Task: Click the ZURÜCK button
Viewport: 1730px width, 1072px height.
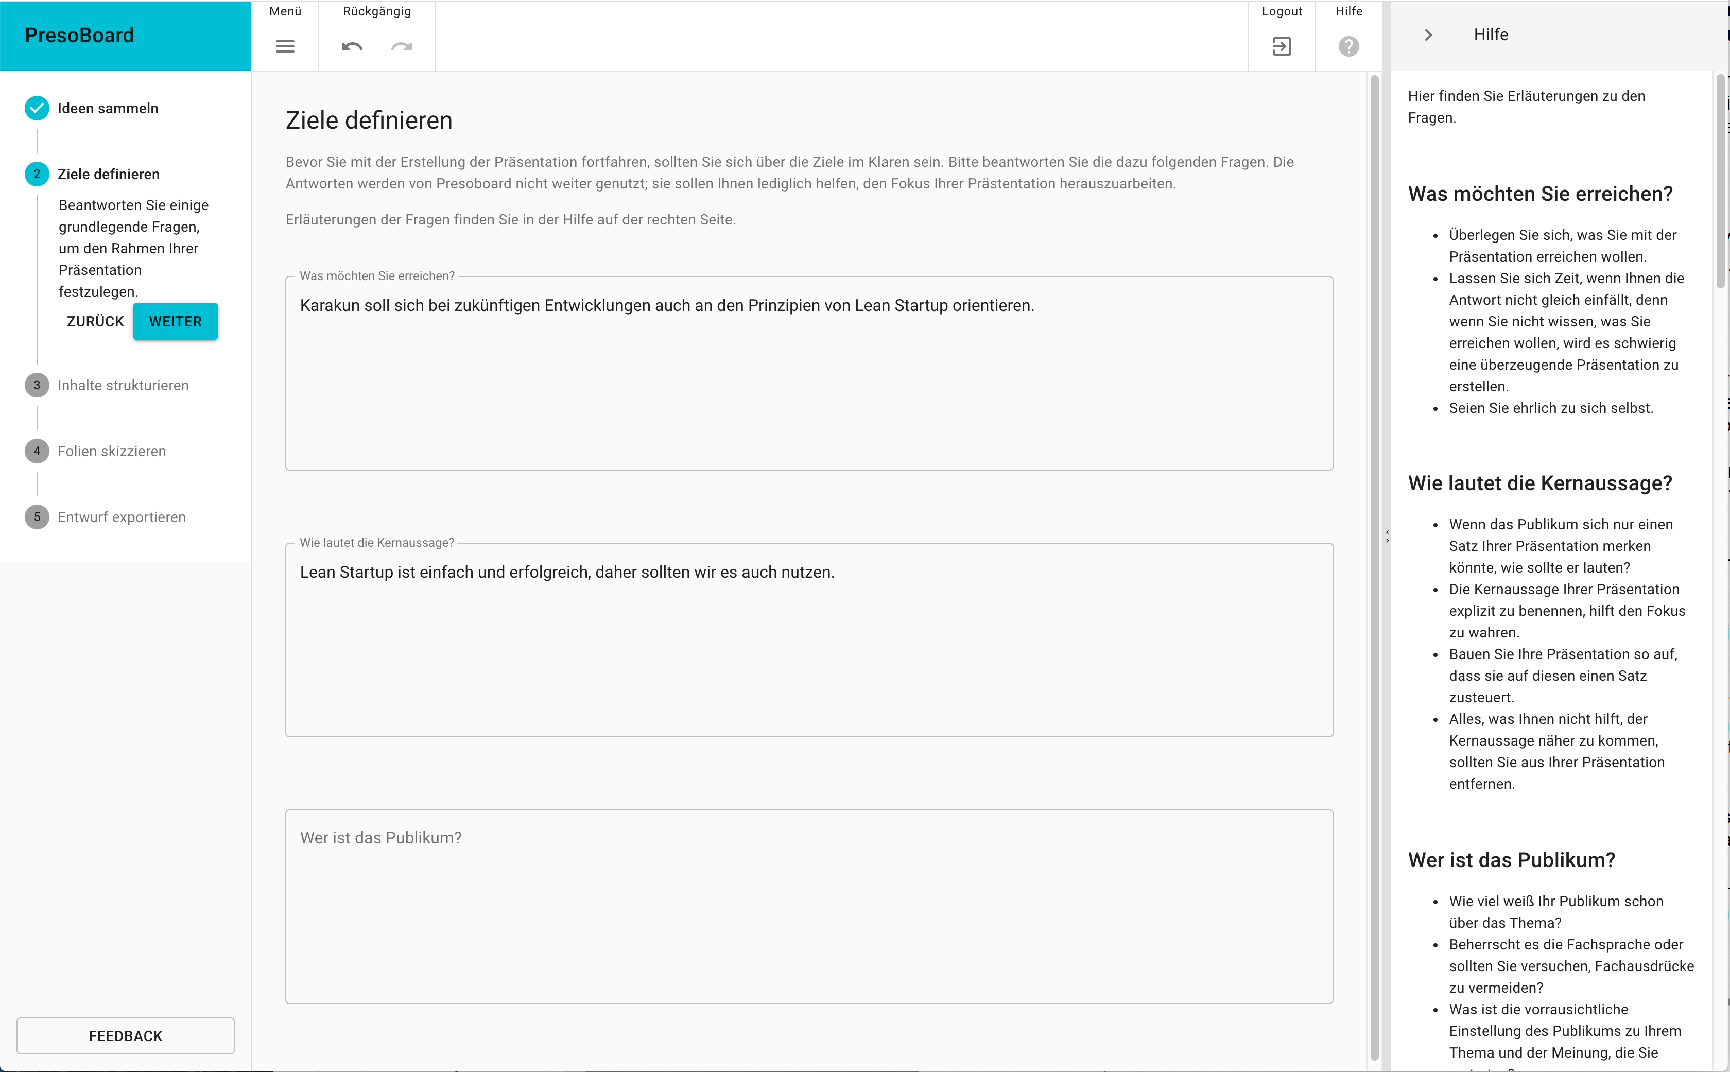Action: click(x=94, y=321)
